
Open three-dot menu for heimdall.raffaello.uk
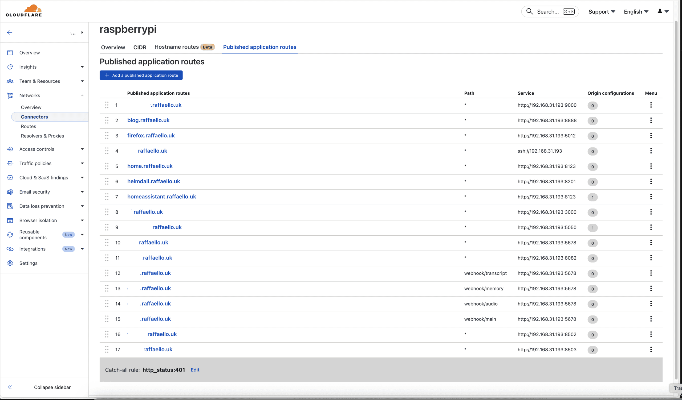tap(651, 181)
